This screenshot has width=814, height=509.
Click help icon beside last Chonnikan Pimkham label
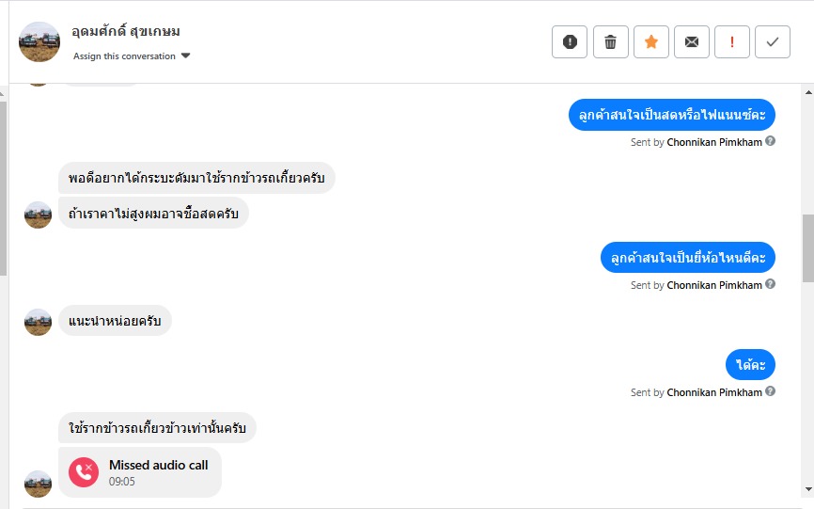(x=771, y=392)
